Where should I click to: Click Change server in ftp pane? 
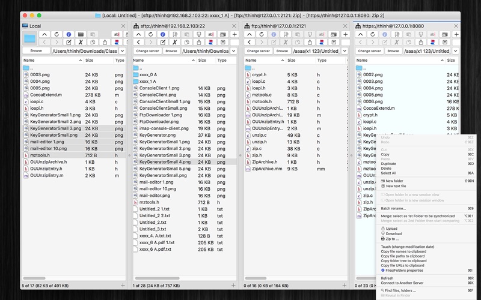(259, 51)
